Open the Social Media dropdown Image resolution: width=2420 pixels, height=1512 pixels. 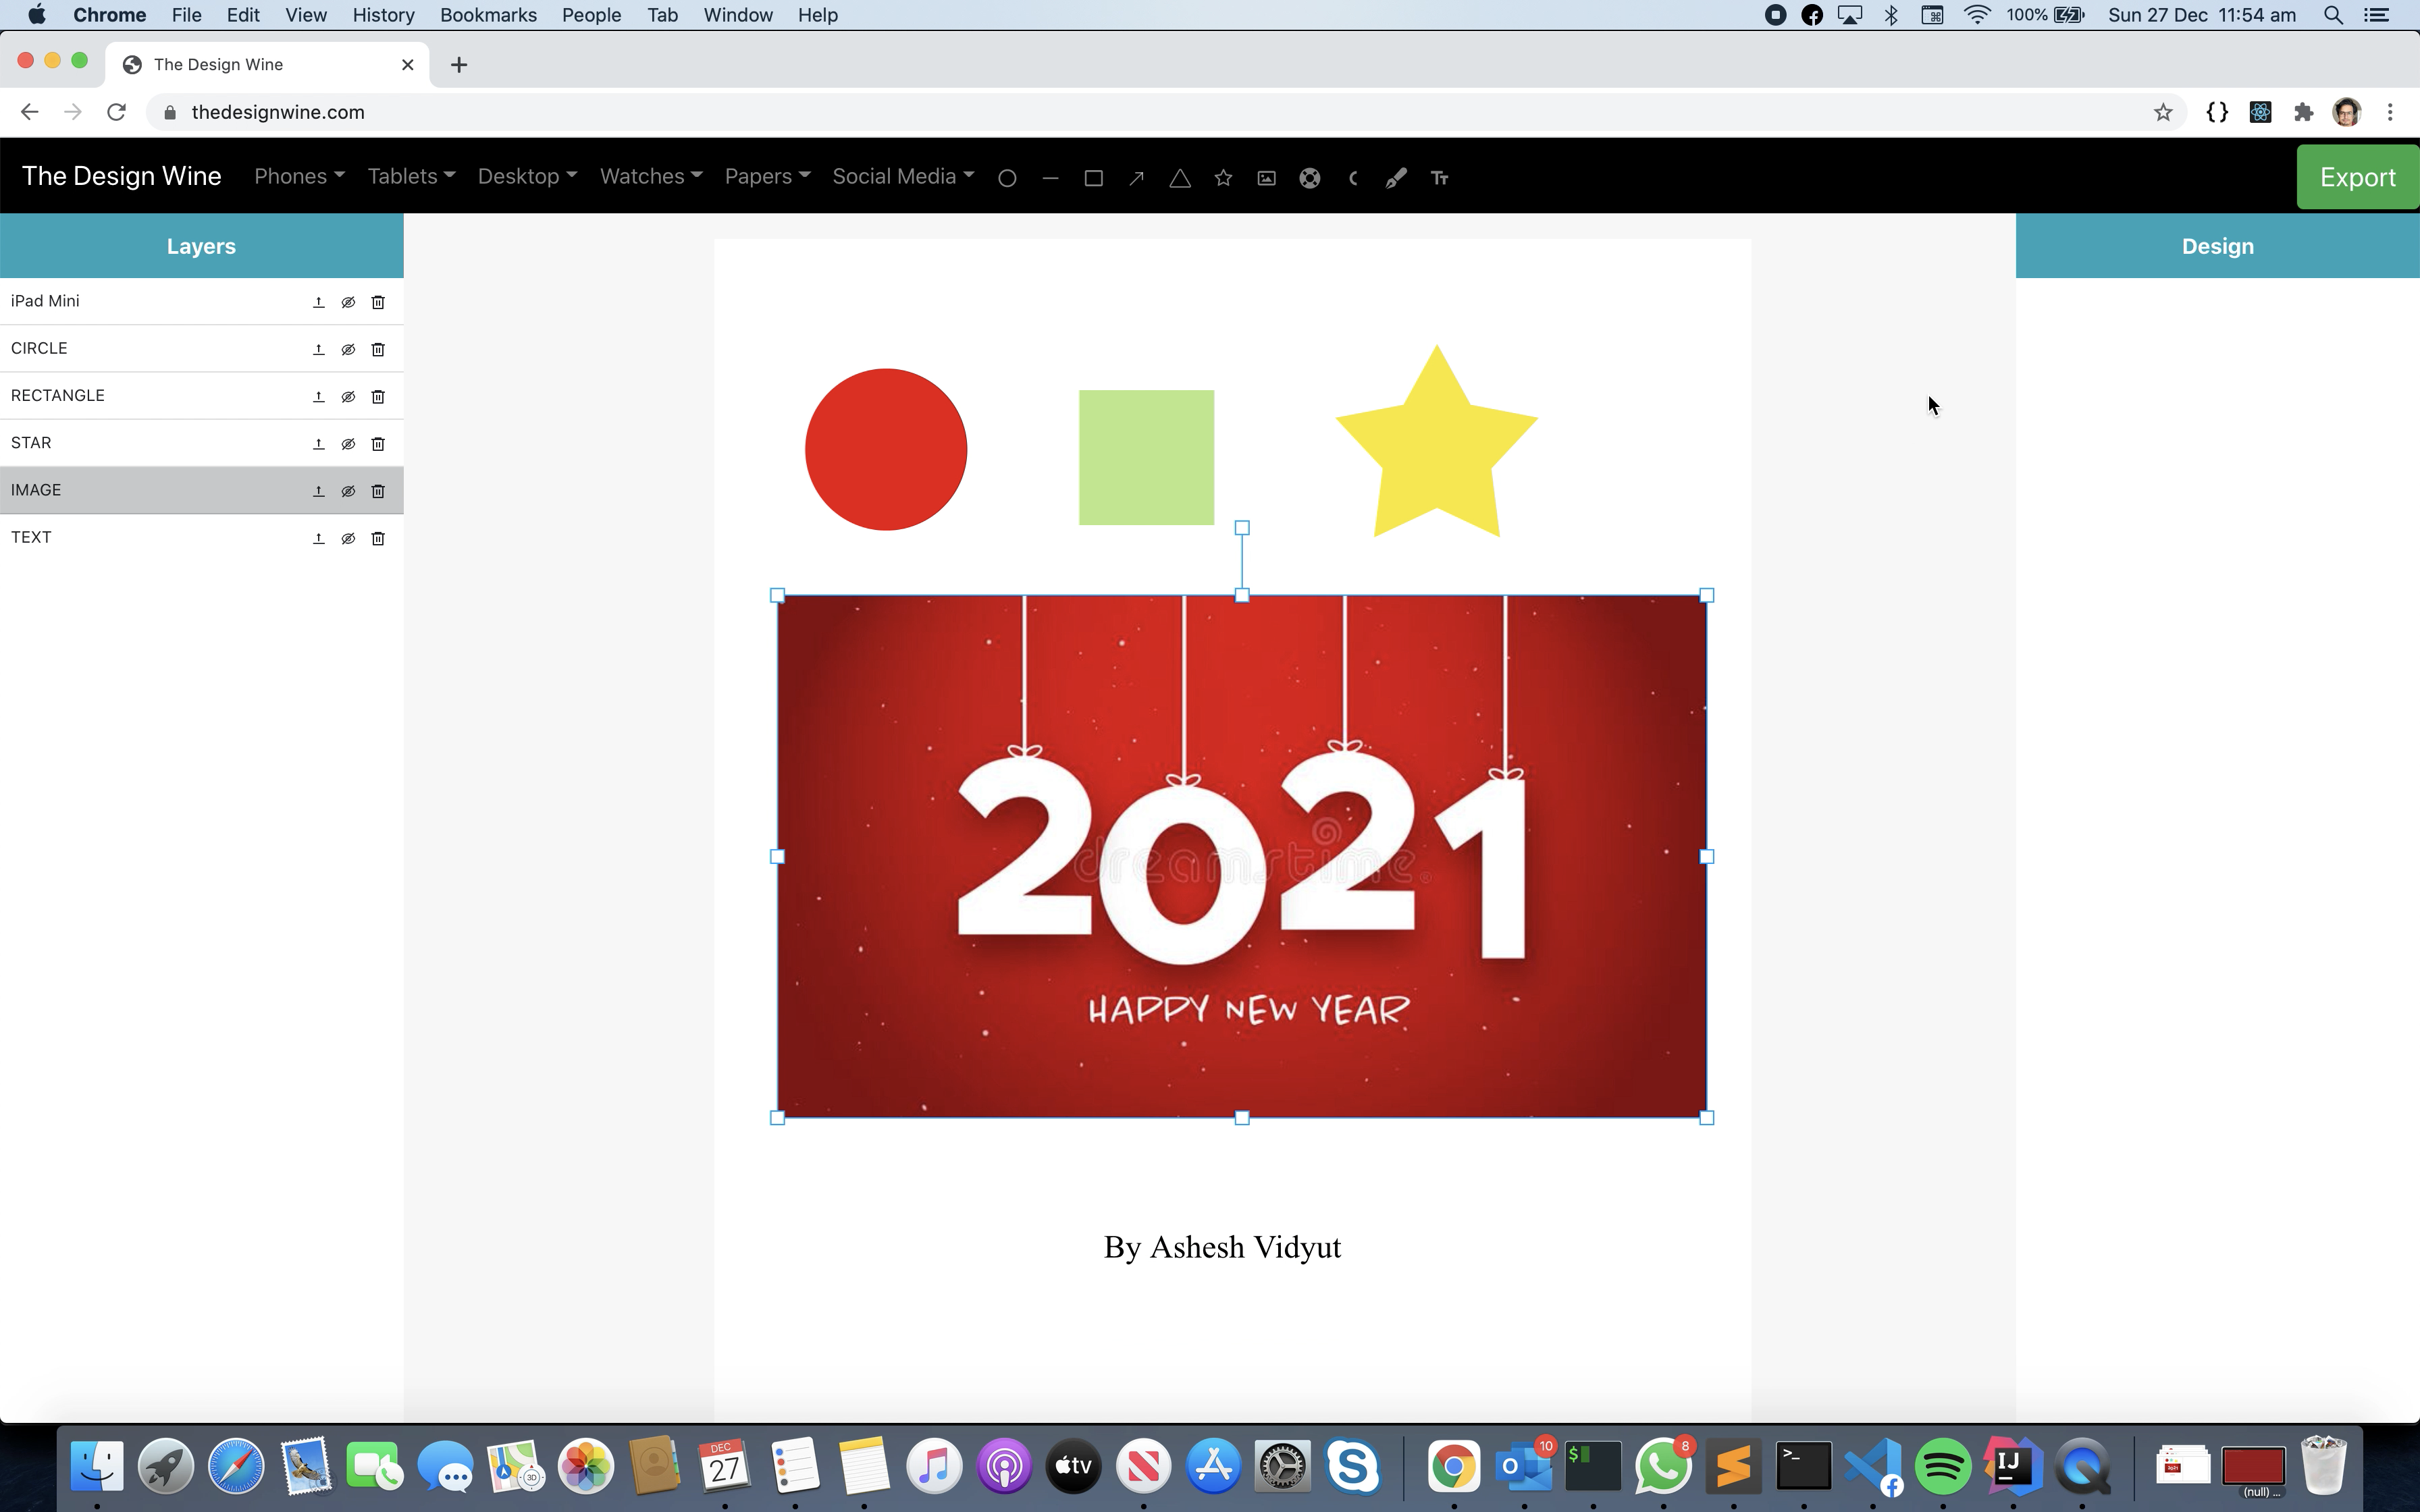[x=902, y=176]
